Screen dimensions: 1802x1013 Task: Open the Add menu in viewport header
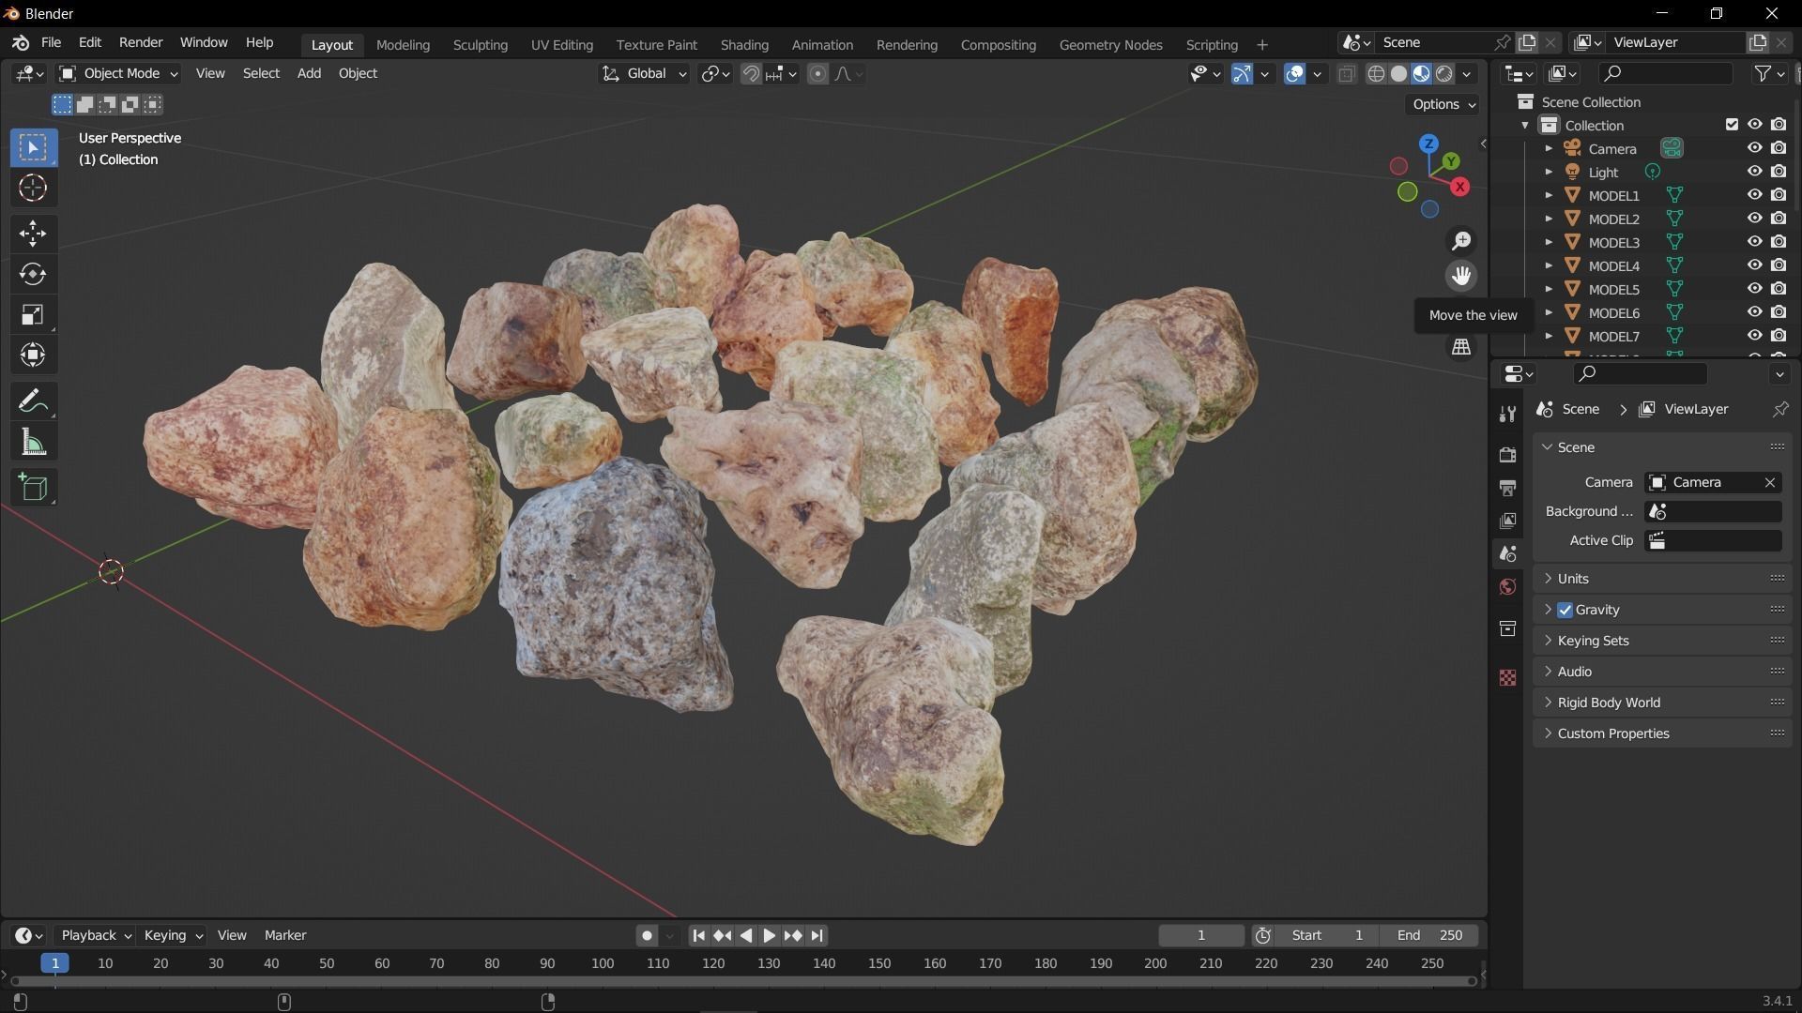(309, 73)
